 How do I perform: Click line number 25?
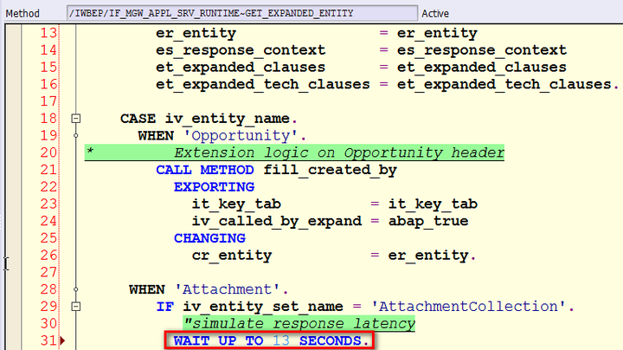(48, 238)
